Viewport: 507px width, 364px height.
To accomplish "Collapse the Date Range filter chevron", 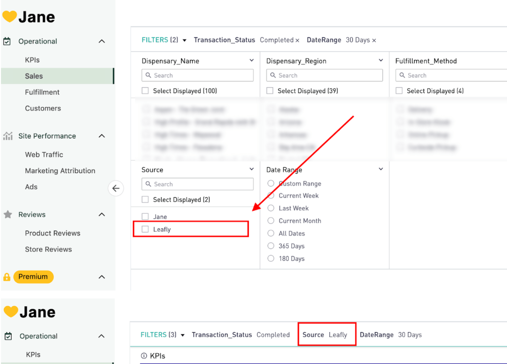I will (381, 169).
